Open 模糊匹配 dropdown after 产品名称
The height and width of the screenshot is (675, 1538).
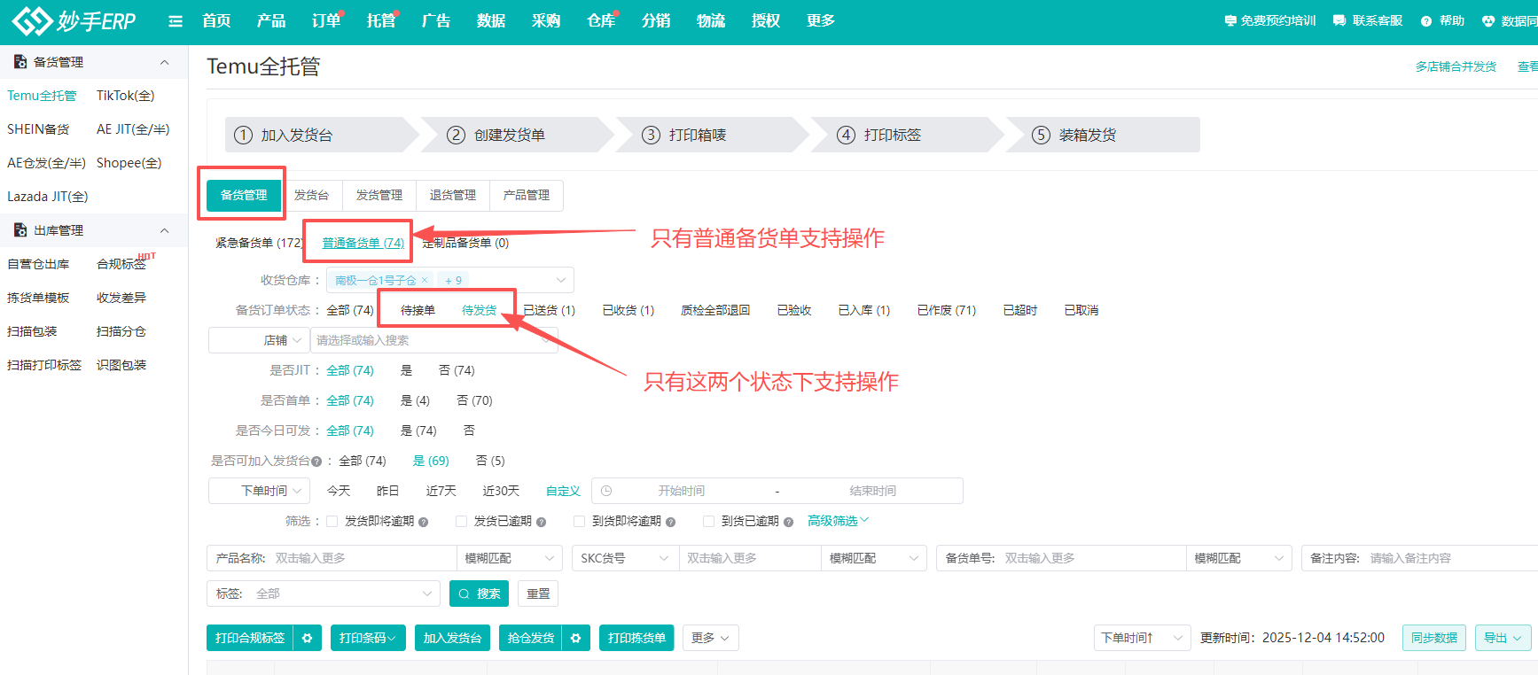[x=510, y=558]
